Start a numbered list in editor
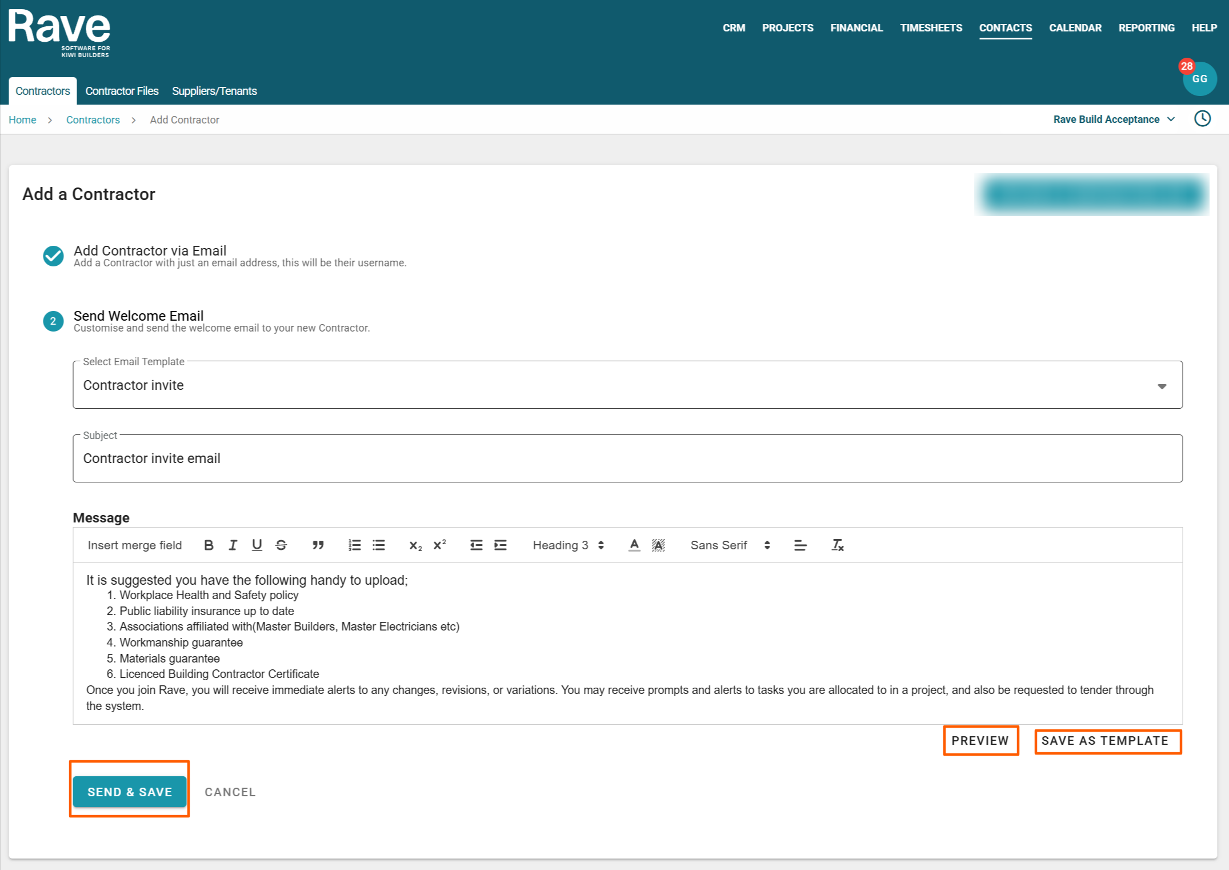Viewport: 1229px width, 870px height. [x=354, y=545]
